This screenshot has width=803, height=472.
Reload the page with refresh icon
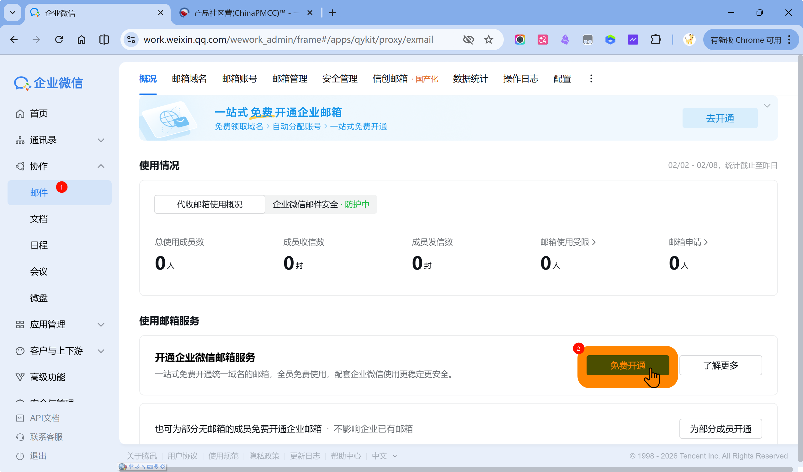click(59, 40)
